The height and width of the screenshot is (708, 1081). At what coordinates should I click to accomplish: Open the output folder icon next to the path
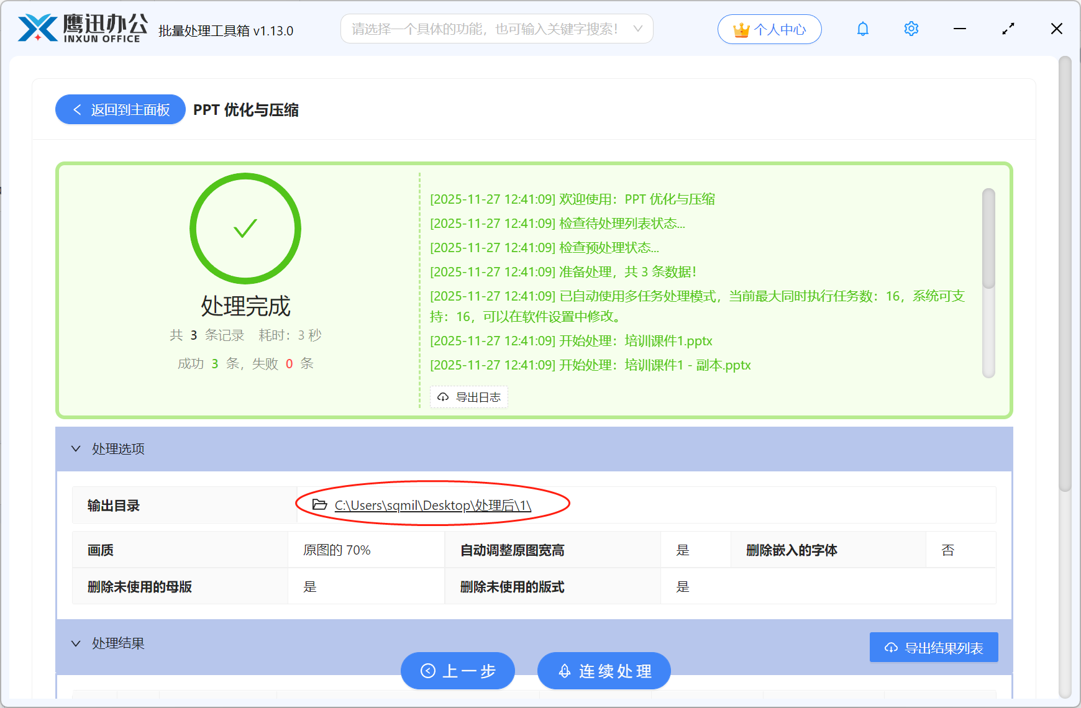[318, 505]
